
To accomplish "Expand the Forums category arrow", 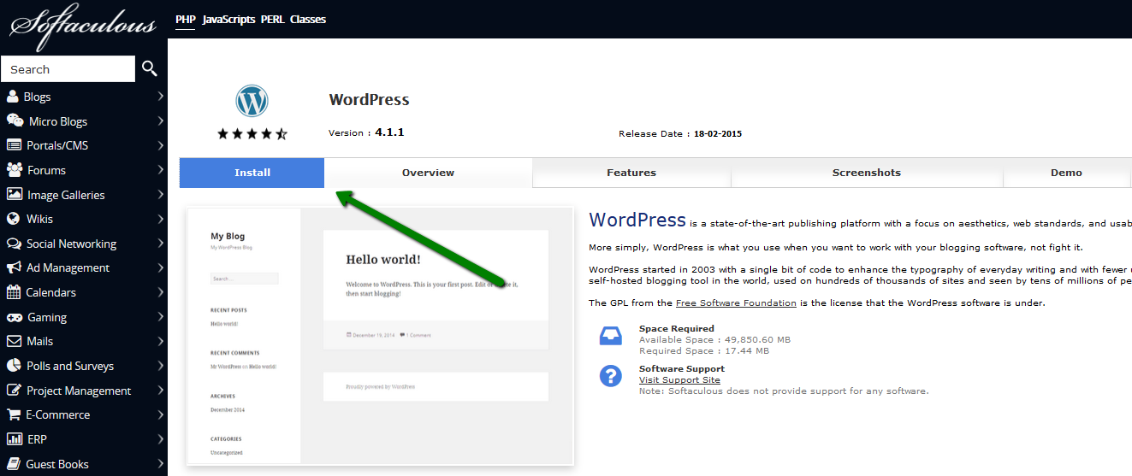I will (160, 170).
